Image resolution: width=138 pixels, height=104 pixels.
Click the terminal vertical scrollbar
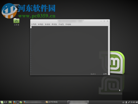click(x=109, y=50)
